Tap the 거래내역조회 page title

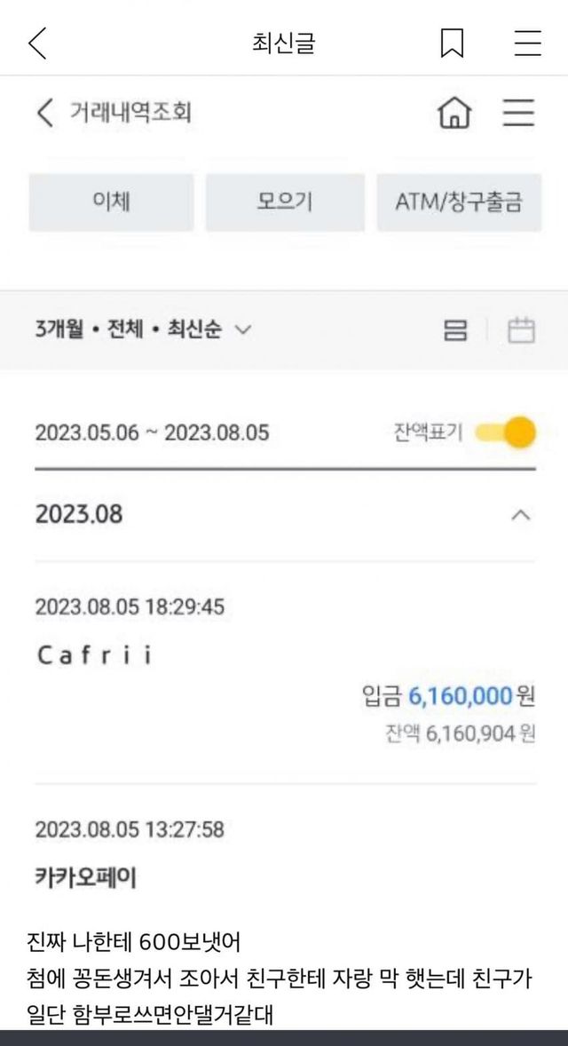click(x=130, y=113)
